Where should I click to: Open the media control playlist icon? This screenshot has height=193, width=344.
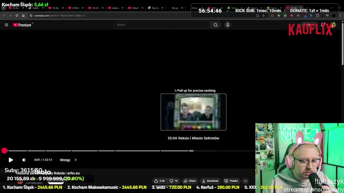click(327, 16)
